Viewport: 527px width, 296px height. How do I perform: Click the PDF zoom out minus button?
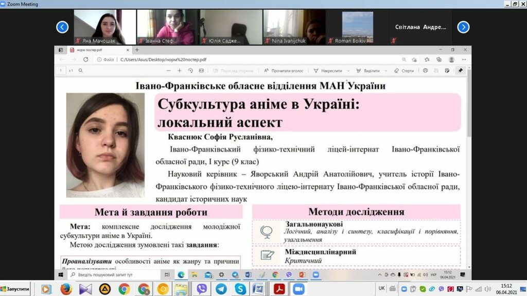click(168, 70)
